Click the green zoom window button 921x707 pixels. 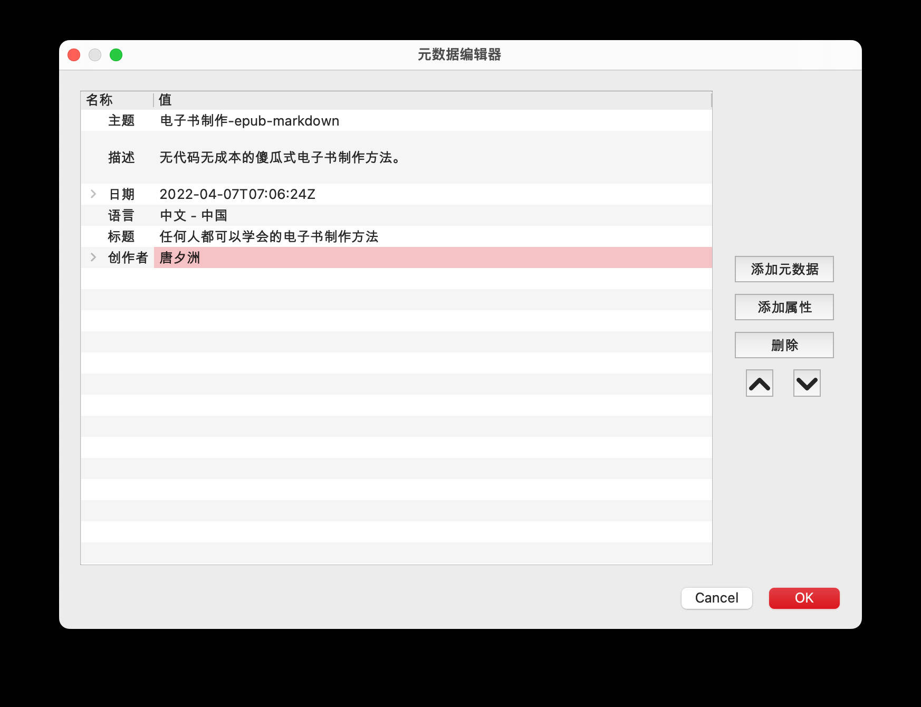pyautogui.click(x=116, y=55)
